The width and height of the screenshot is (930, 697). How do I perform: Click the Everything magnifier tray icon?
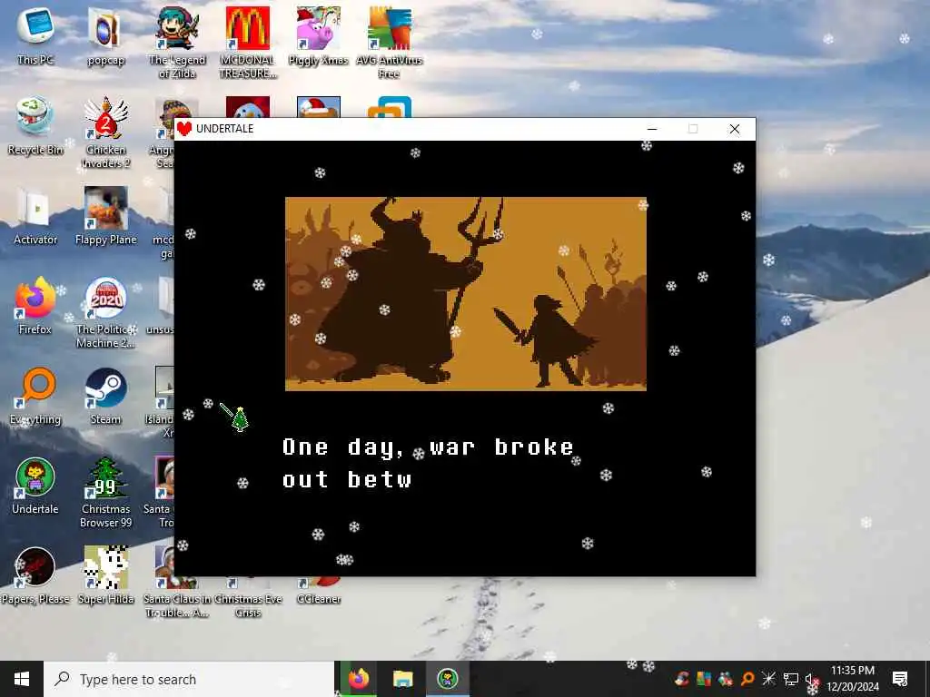(x=747, y=679)
